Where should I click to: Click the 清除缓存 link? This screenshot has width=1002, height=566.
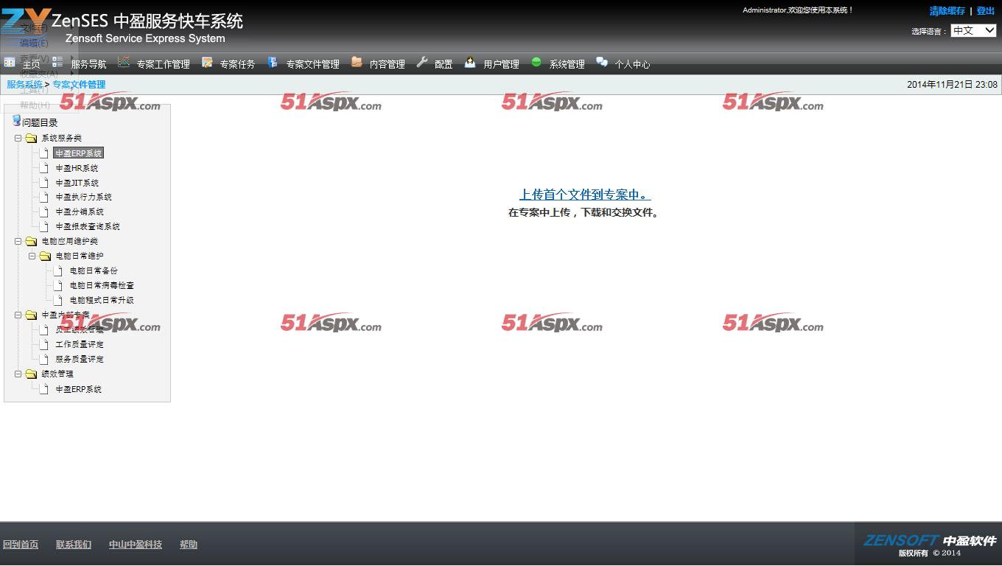click(947, 11)
